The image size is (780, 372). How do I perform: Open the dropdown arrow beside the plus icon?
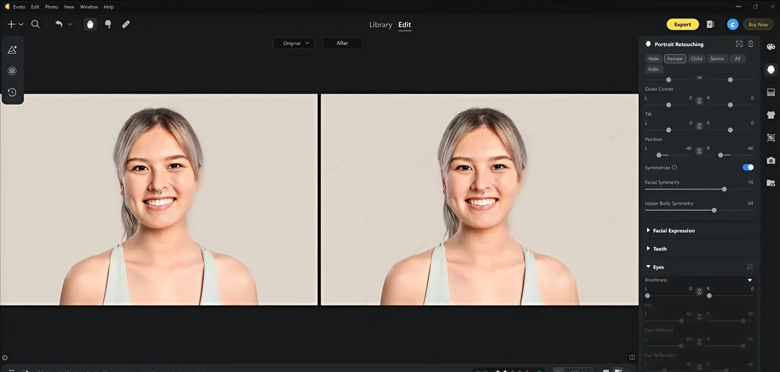pyautogui.click(x=21, y=24)
